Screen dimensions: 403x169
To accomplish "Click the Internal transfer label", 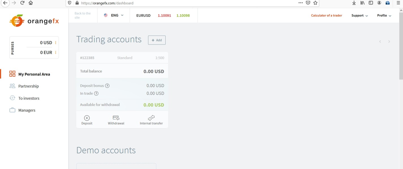I will tap(151, 123).
